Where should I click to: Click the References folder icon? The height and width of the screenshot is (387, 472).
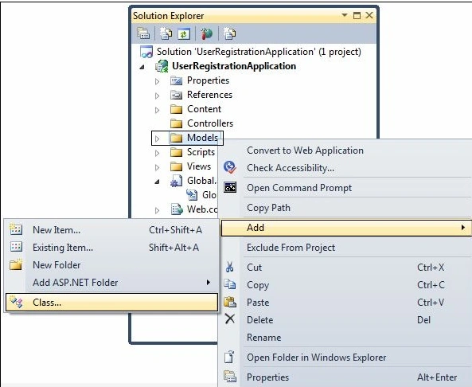point(177,95)
